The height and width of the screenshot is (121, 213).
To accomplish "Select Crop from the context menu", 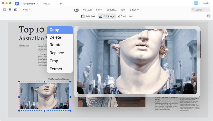I will click(54, 61).
